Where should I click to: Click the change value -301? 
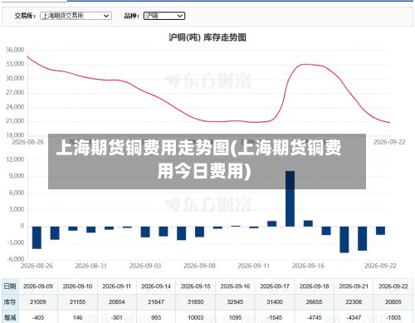coord(117,317)
